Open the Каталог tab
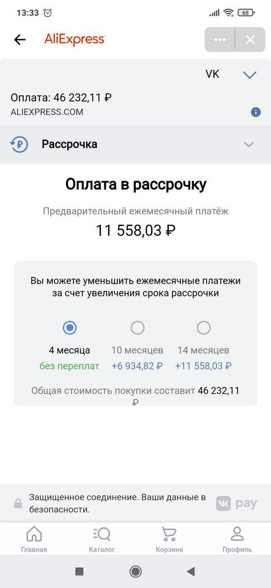The height and width of the screenshot is (588, 271). tap(102, 539)
